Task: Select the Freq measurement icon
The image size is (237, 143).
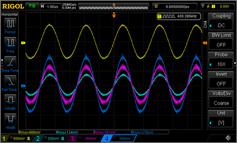Action: point(10,43)
